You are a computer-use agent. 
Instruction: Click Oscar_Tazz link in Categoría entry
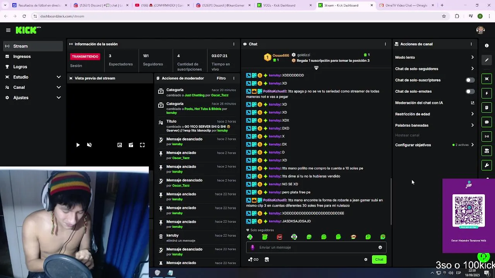220,95
